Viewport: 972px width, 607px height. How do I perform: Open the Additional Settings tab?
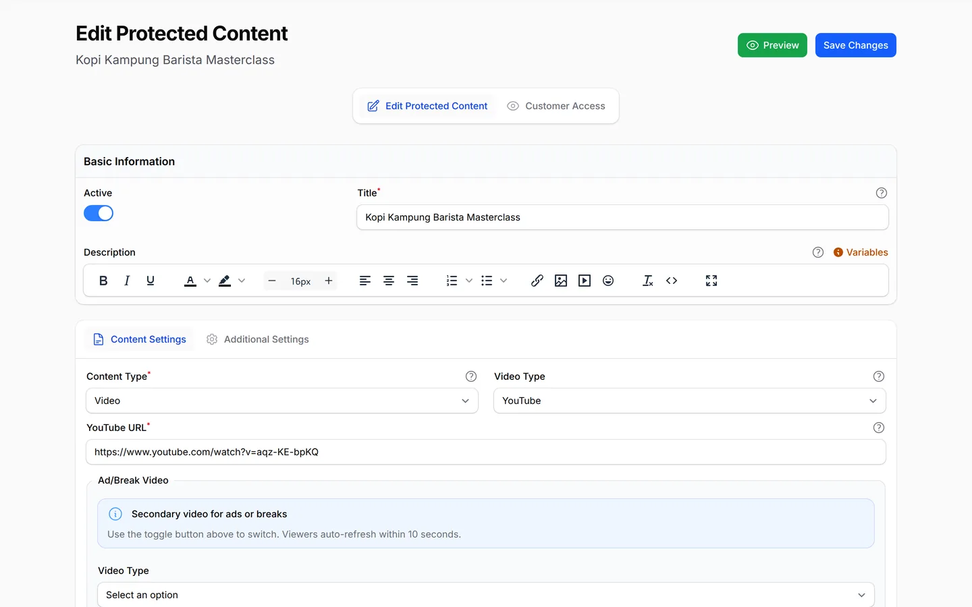point(258,339)
